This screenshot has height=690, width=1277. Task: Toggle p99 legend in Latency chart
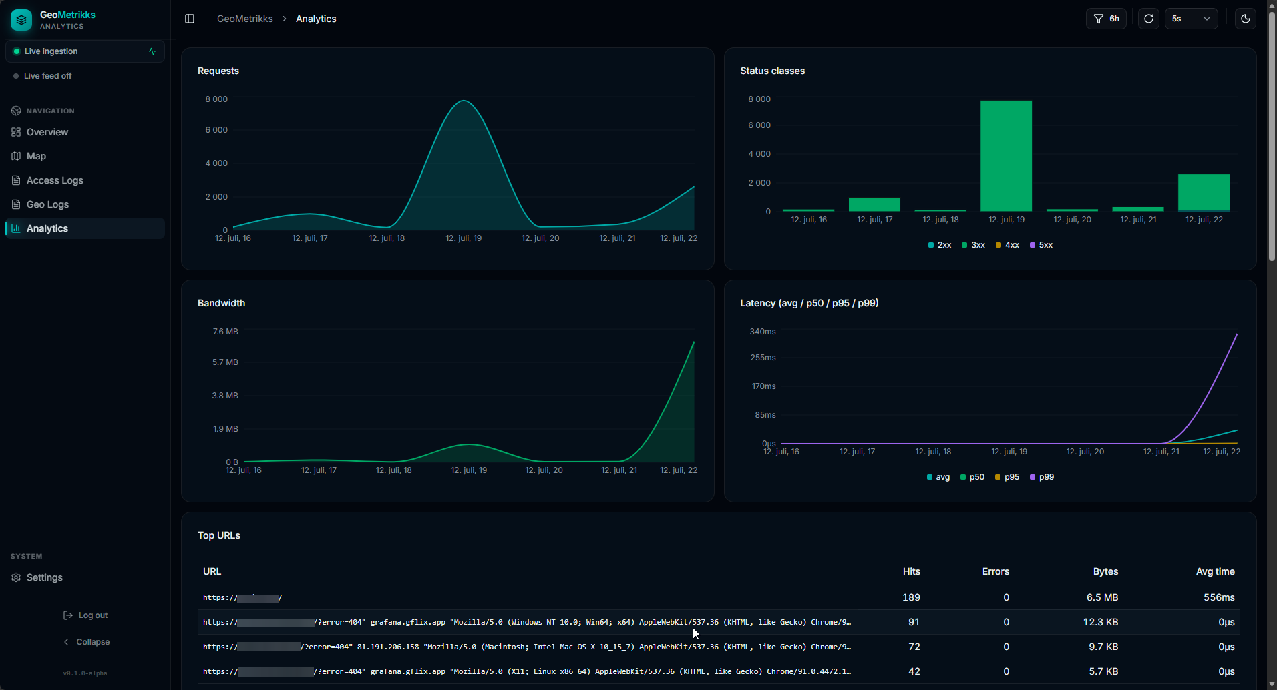(x=1042, y=477)
